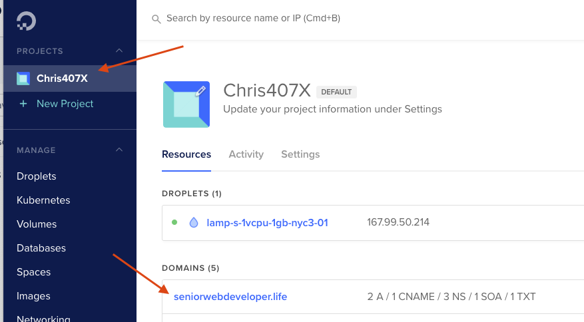584x322 pixels.
Task: Click the large Chris407X project avatar
Action: [186, 104]
